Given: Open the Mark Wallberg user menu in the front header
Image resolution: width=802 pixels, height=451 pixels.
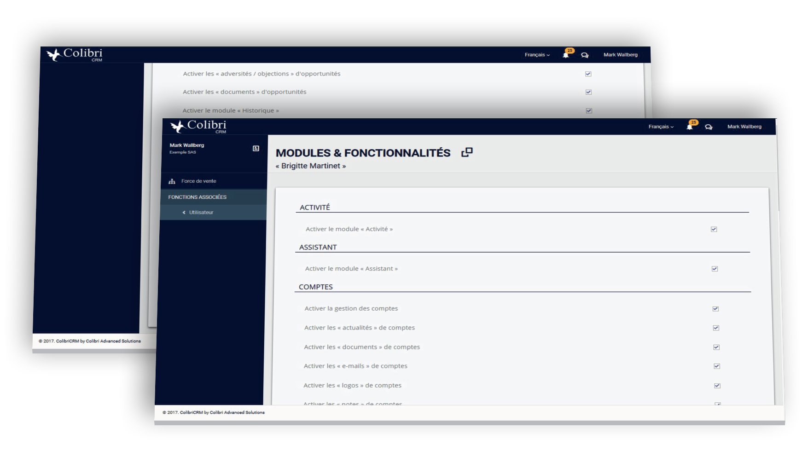Looking at the screenshot, I should pos(744,127).
